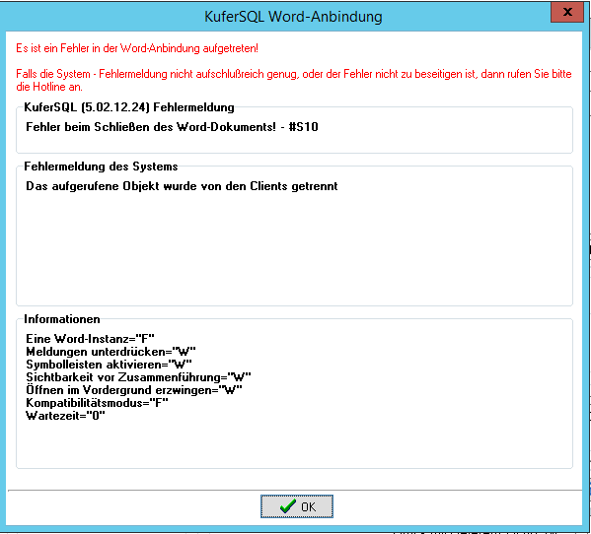The image size is (591, 534).
Task: Close the KuferSQL Word-Anbindung dialog
Action: click(567, 12)
